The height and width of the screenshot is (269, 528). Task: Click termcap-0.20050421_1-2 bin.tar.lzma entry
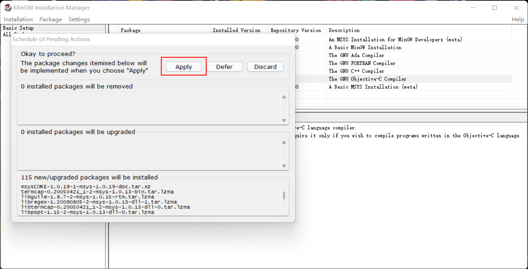(97, 192)
